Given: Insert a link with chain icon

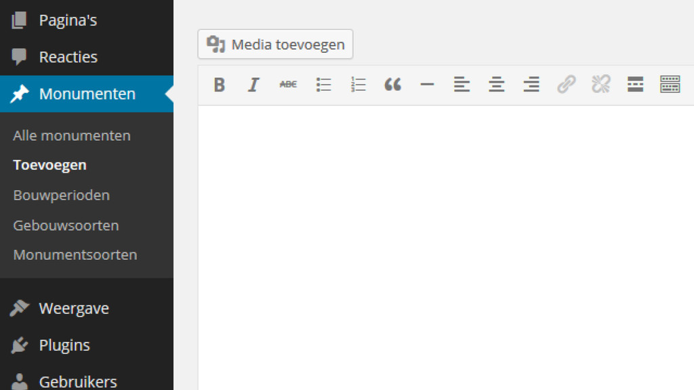Looking at the screenshot, I should click(566, 84).
